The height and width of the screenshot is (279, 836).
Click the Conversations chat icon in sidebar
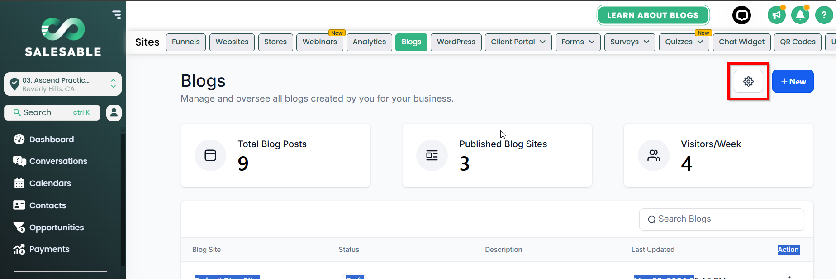(x=19, y=161)
